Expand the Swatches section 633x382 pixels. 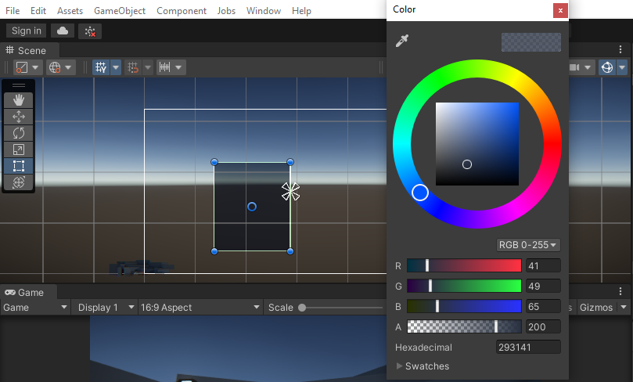(423, 366)
